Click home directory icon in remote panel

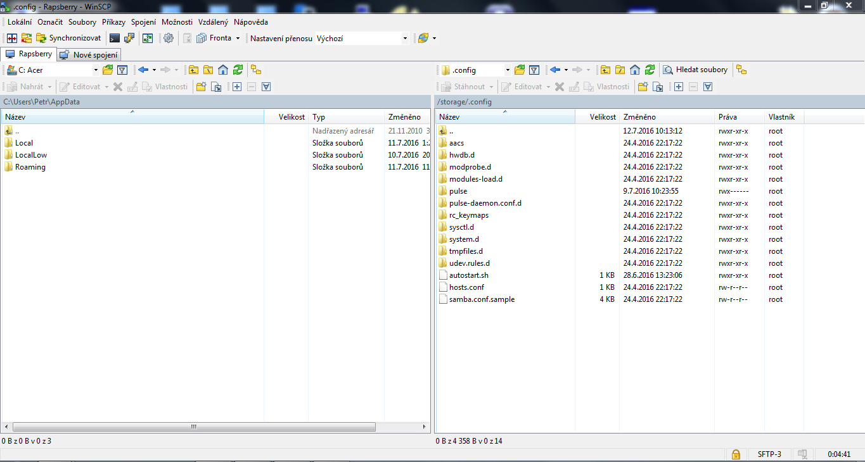click(634, 70)
